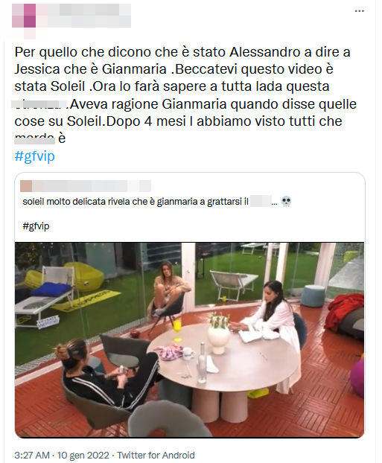Click the quoted tweet author's small avatar
This screenshot has width=382, height=463.
pos(26,186)
